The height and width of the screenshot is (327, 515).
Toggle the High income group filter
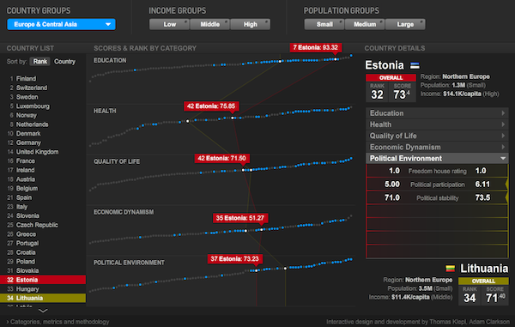[x=251, y=24]
